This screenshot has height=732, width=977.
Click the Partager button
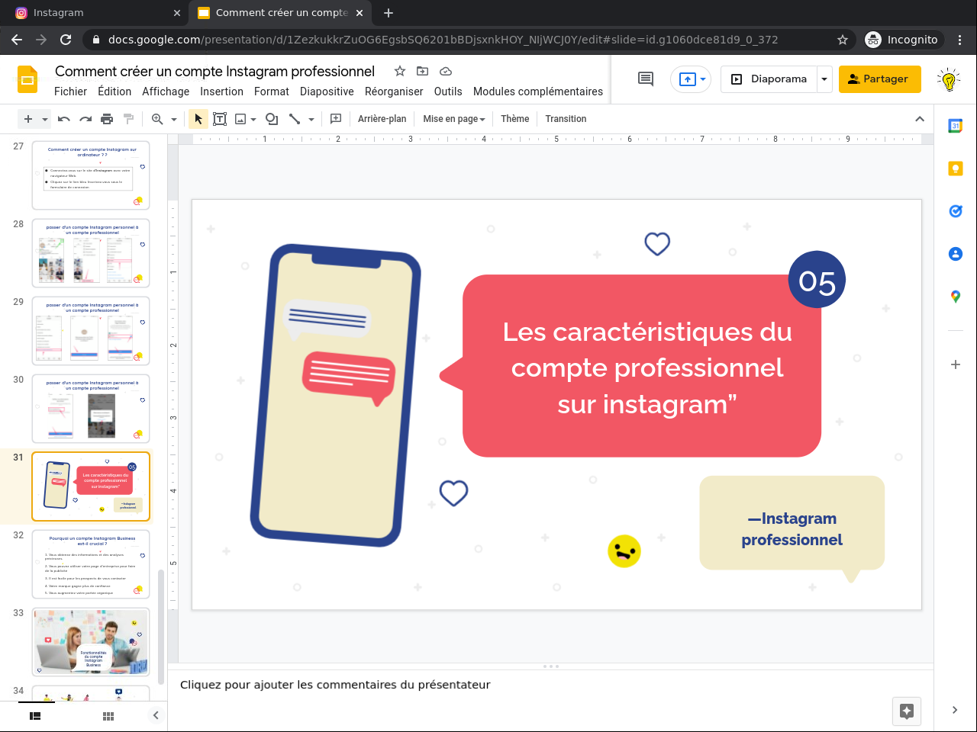coord(879,79)
